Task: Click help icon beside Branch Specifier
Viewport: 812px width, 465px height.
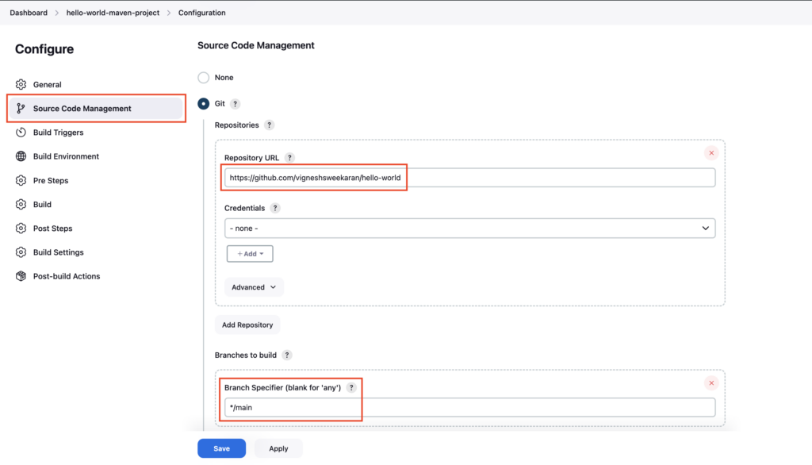Action: pos(351,388)
